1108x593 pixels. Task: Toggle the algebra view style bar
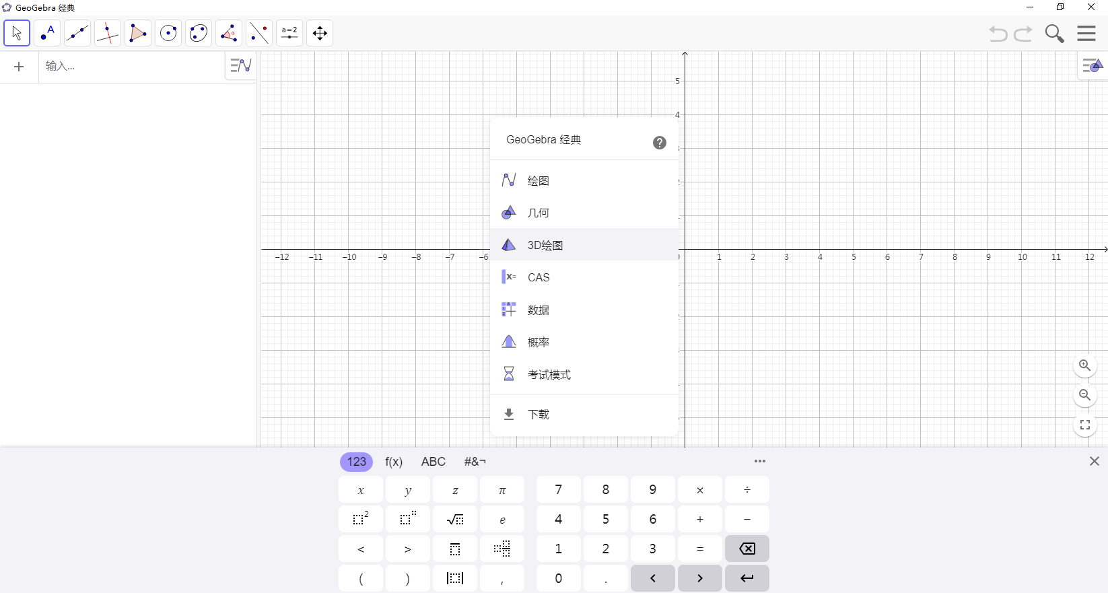tap(240, 66)
